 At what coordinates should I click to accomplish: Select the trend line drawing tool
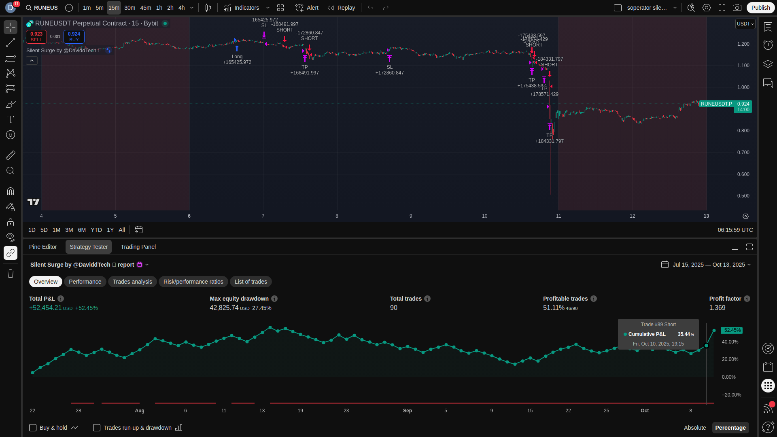[11, 42]
